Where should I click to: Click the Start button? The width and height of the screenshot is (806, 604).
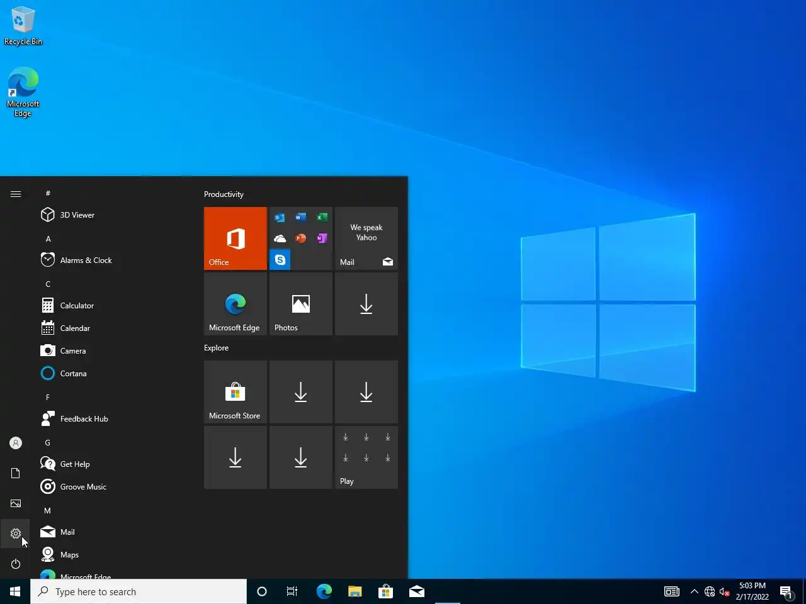click(15, 591)
